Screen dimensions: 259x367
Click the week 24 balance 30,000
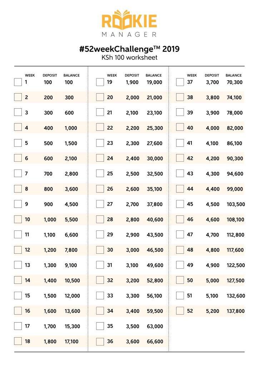(x=154, y=158)
